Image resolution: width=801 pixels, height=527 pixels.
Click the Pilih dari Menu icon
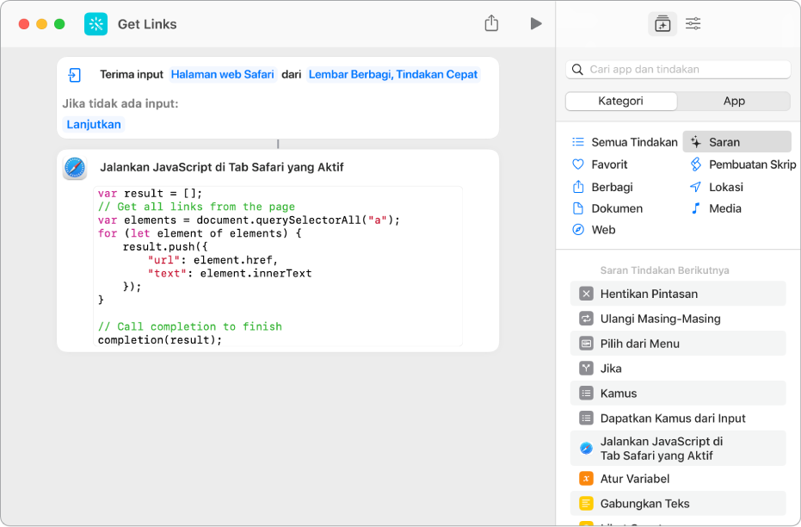586,344
